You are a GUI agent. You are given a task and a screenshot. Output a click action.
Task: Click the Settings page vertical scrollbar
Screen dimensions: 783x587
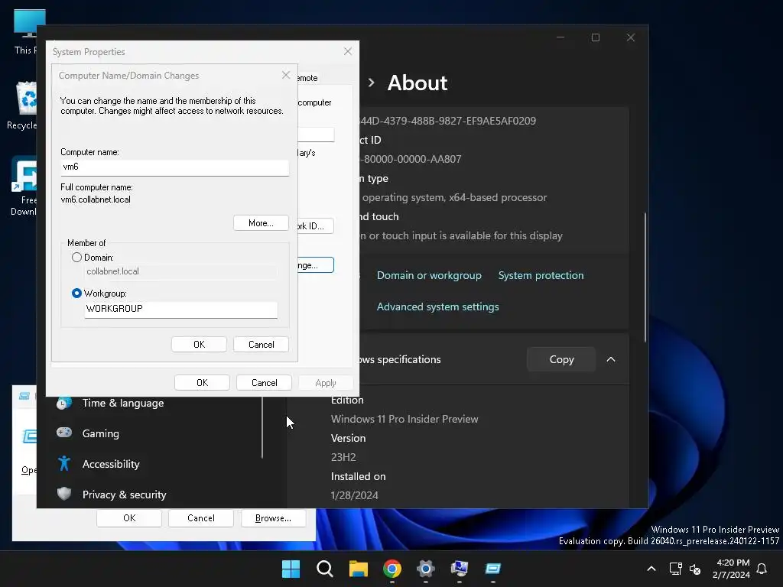[645, 277]
